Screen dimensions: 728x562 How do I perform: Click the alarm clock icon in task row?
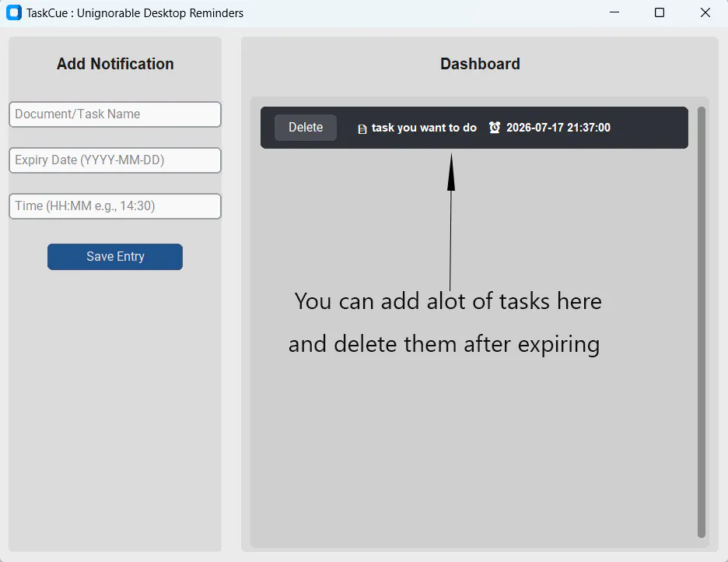pyautogui.click(x=495, y=127)
